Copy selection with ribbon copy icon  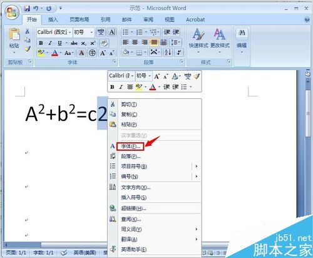tap(27, 40)
